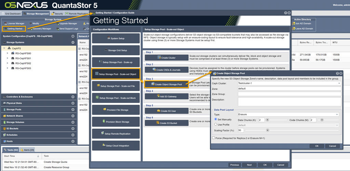Viewport: 350px width, 171px height.
Task: Click the Add S3 Gateway step button
Action: pyautogui.click(x=166, y=96)
